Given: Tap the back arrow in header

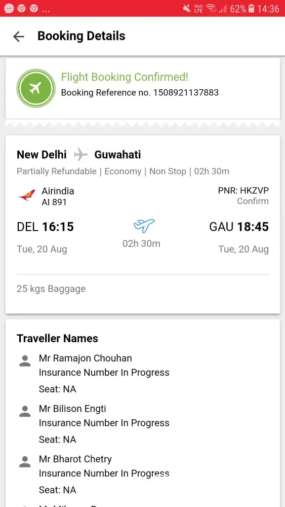Looking at the screenshot, I should (18, 37).
